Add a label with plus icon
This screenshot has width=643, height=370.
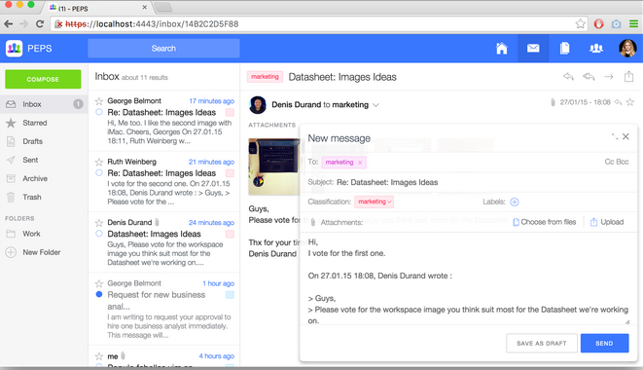click(515, 202)
